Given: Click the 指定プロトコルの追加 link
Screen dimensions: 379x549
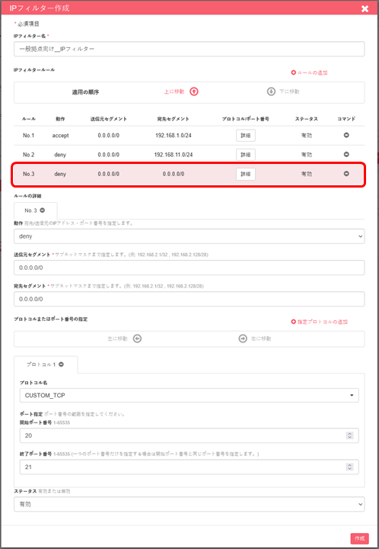Looking at the screenshot, I should tap(320, 322).
